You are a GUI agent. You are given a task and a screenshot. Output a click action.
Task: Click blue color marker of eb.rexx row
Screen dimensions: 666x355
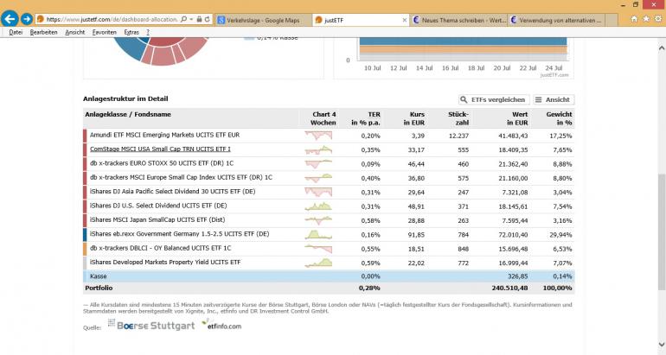(85, 235)
